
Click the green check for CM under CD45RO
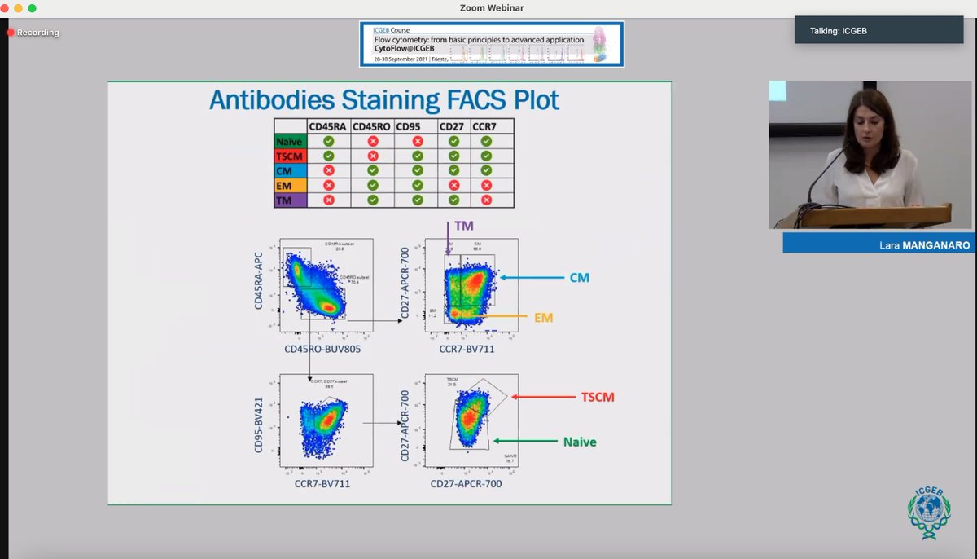tap(373, 170)
